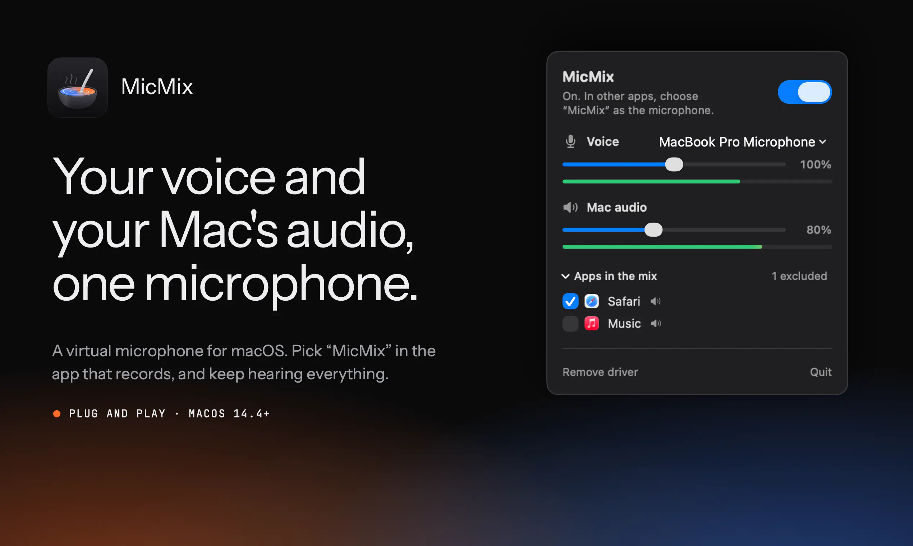Click the Remove driver button

[x=600, y=372]
